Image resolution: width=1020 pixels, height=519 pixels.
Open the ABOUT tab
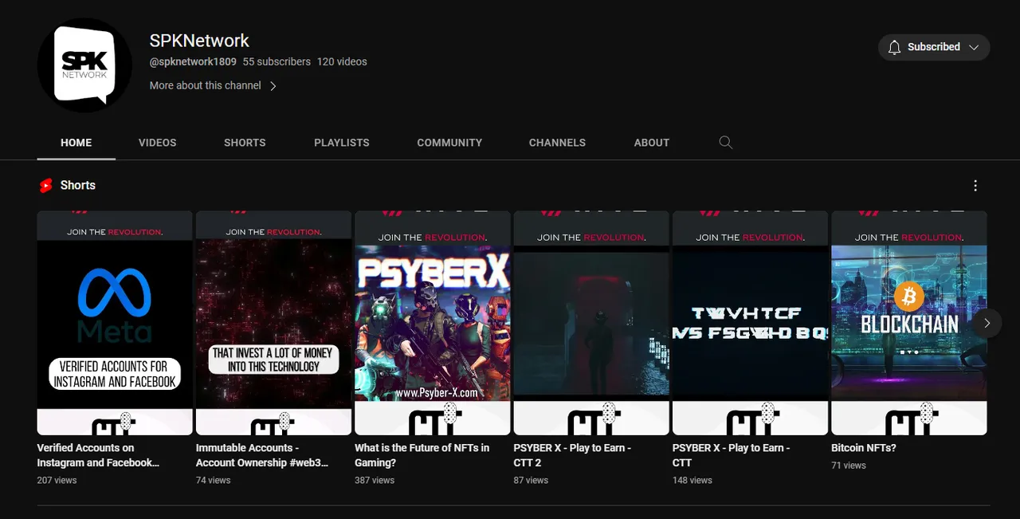click(x=652, y=143)
